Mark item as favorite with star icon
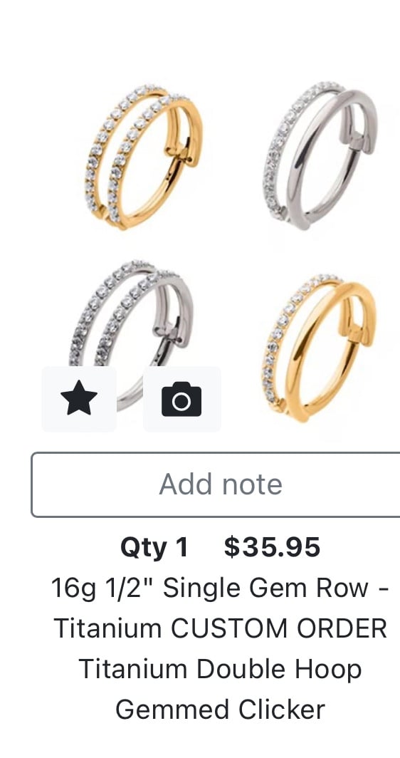 coord(79,399)
